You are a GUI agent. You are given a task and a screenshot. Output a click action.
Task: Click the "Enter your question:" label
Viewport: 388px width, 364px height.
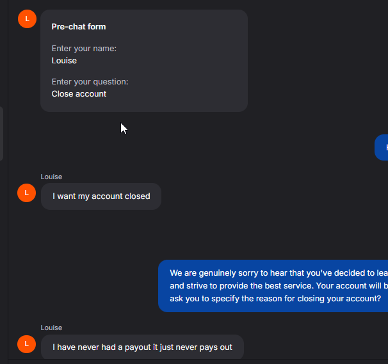point(90,81)
